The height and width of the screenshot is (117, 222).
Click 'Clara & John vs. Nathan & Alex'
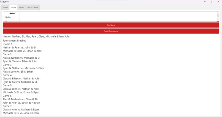coord(21,89)
